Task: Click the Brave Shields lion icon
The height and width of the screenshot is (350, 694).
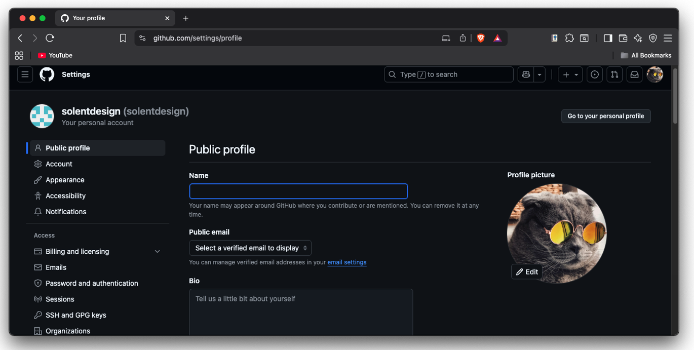Action: pyautogui.click(x=481, y=38)
